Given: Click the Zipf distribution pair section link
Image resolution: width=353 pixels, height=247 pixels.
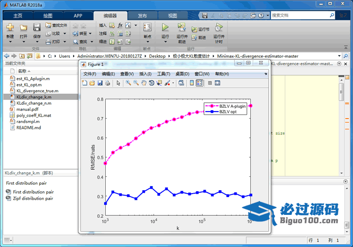Looking at the screenshot, I should pos(33,199).
